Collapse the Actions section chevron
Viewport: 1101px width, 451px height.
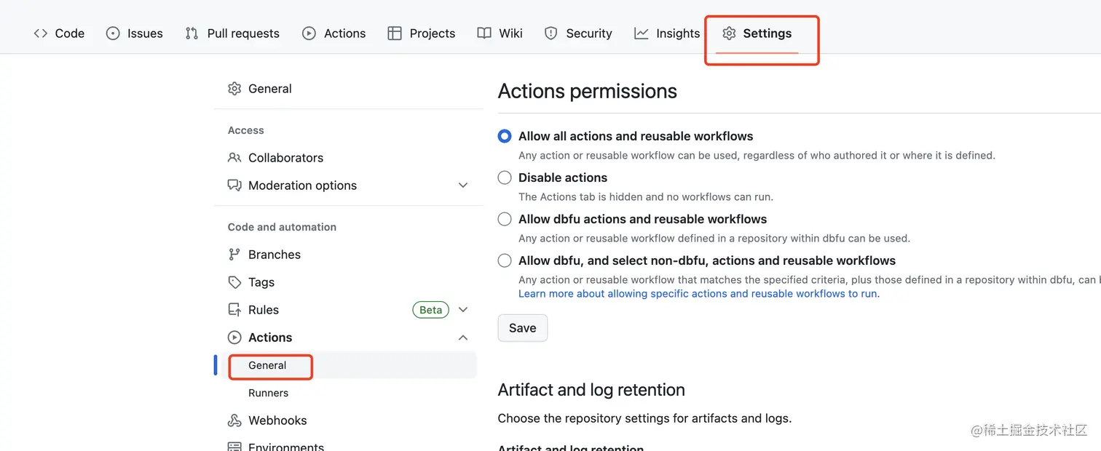(462, 338)
